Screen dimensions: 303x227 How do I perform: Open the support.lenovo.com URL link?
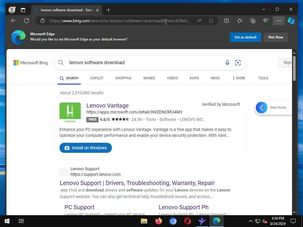pos(96,174)
